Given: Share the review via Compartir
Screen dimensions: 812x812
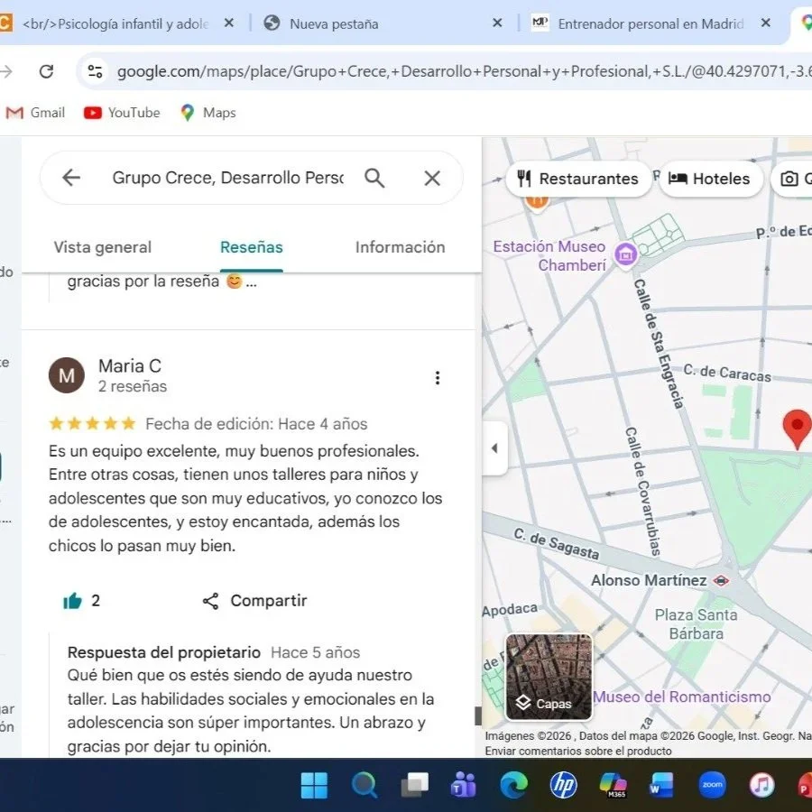Looking at the screenshot, I should tap(254, 600).
